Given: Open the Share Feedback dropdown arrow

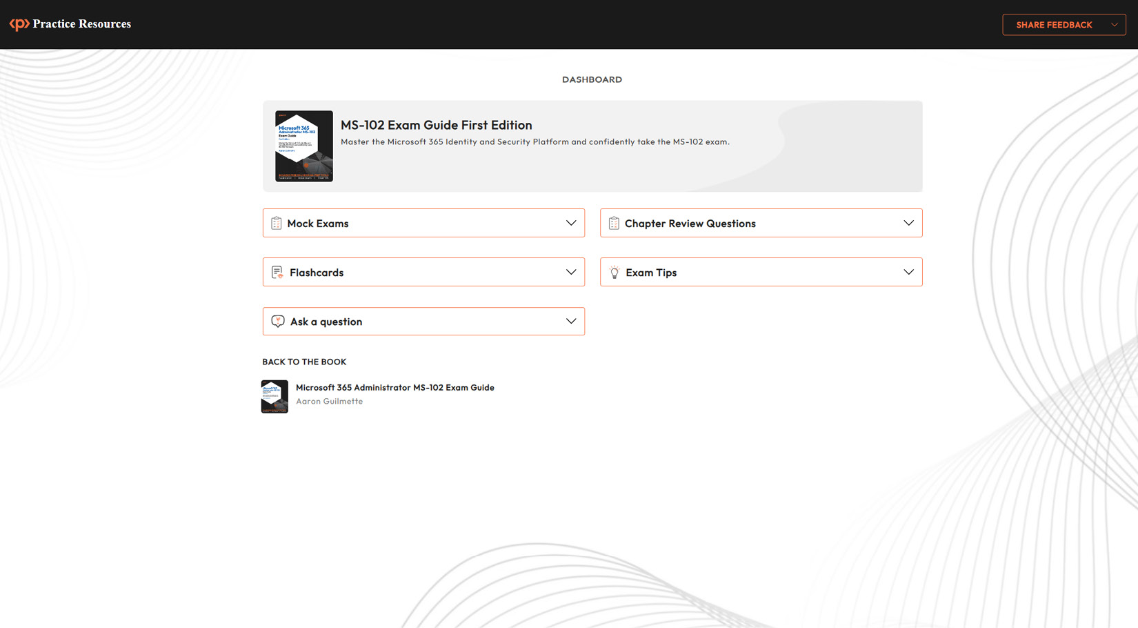Looking at the screenshot, I should point(1114,25).
